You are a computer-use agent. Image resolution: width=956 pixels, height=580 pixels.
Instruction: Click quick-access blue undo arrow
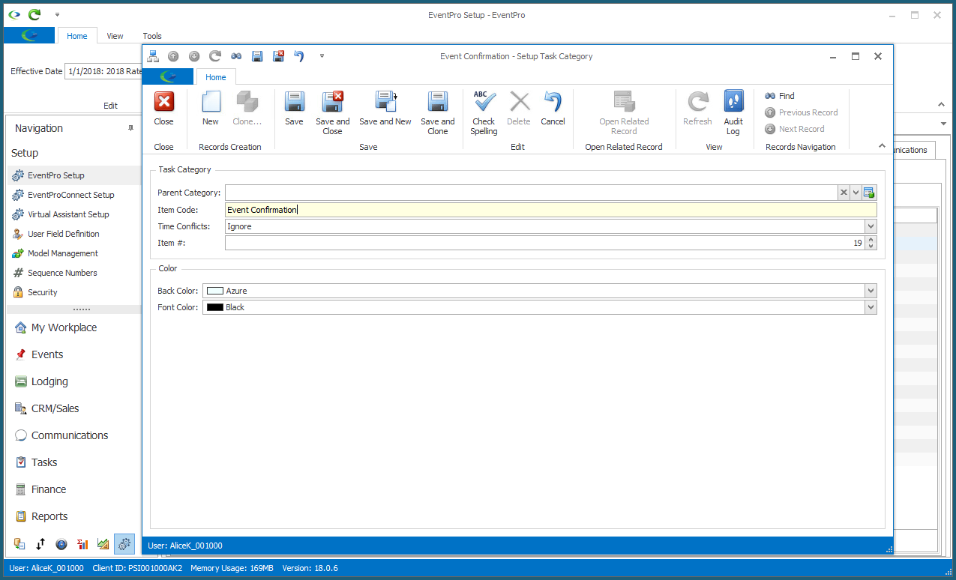click(x=299, y=56)
